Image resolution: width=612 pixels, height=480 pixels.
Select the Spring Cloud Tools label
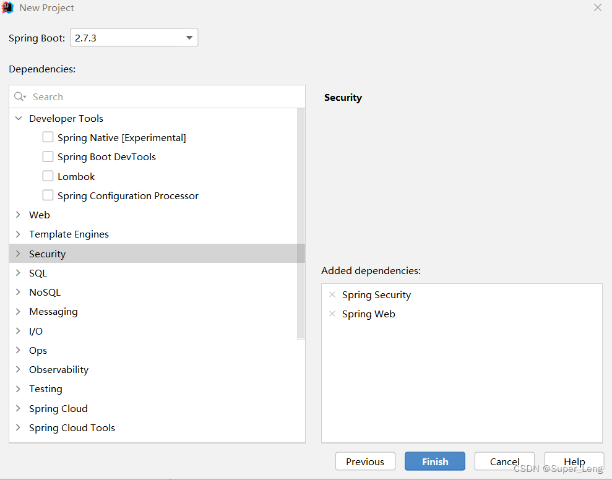pos(72,427)
